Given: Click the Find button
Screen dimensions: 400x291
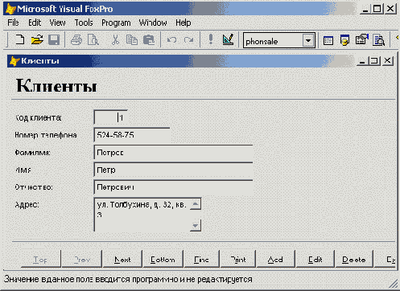Looking at the screenshot, I should click(201, 259).
